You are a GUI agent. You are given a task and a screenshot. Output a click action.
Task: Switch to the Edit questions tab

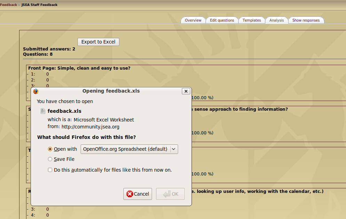[222, 20]
